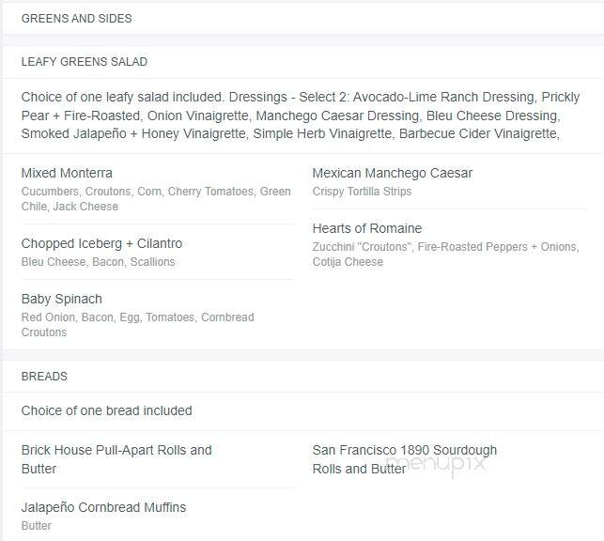The width and height of the screenshot is (604, 541).
Task: Click the Cucumbers, Croutons, Corn ingredients text
Action: 156,199
